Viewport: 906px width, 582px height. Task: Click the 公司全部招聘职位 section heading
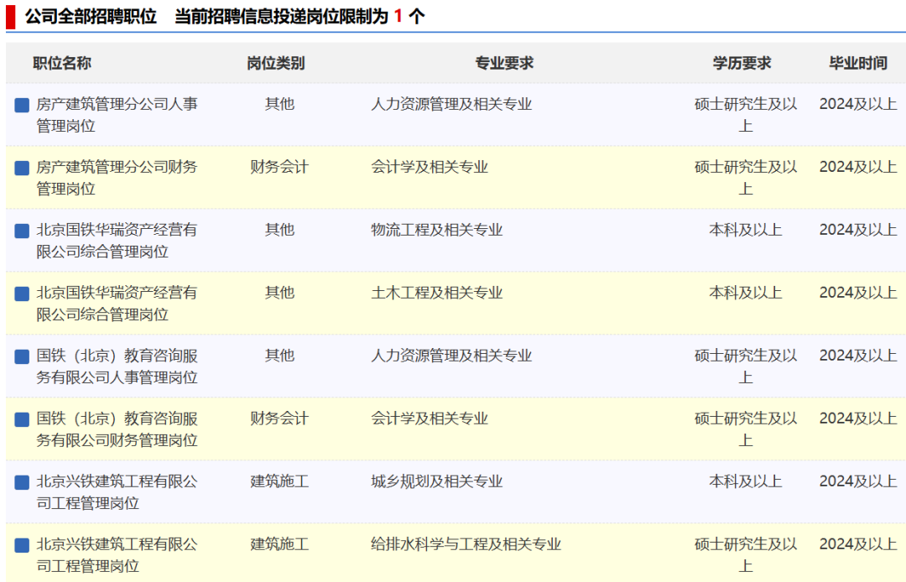click(91, 17)
